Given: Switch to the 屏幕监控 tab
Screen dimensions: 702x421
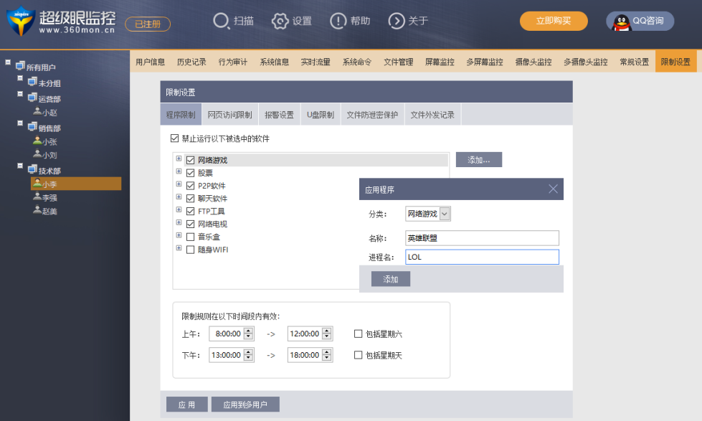Looking at the screenshot, I should pyautogui.click(x=440, y=62).
